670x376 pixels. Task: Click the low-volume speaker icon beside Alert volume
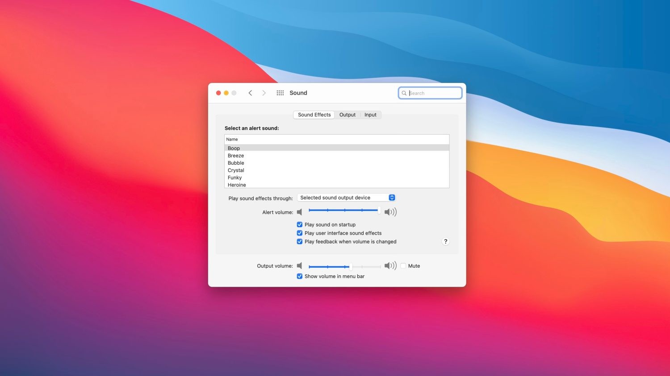(x=299, y=212)
